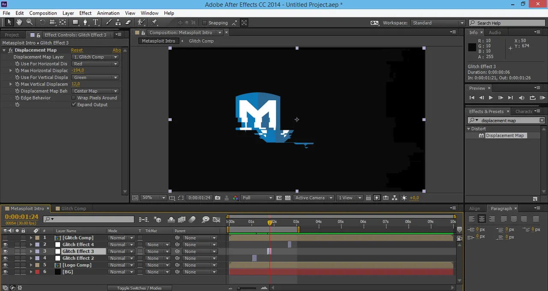The width and height of the screenshot is (548, 291).
Task: Open the Center Map behavior dropdown
Action: (x=95, y=91)
